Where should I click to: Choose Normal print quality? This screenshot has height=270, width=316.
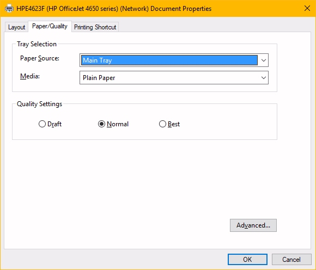point(113,124)
